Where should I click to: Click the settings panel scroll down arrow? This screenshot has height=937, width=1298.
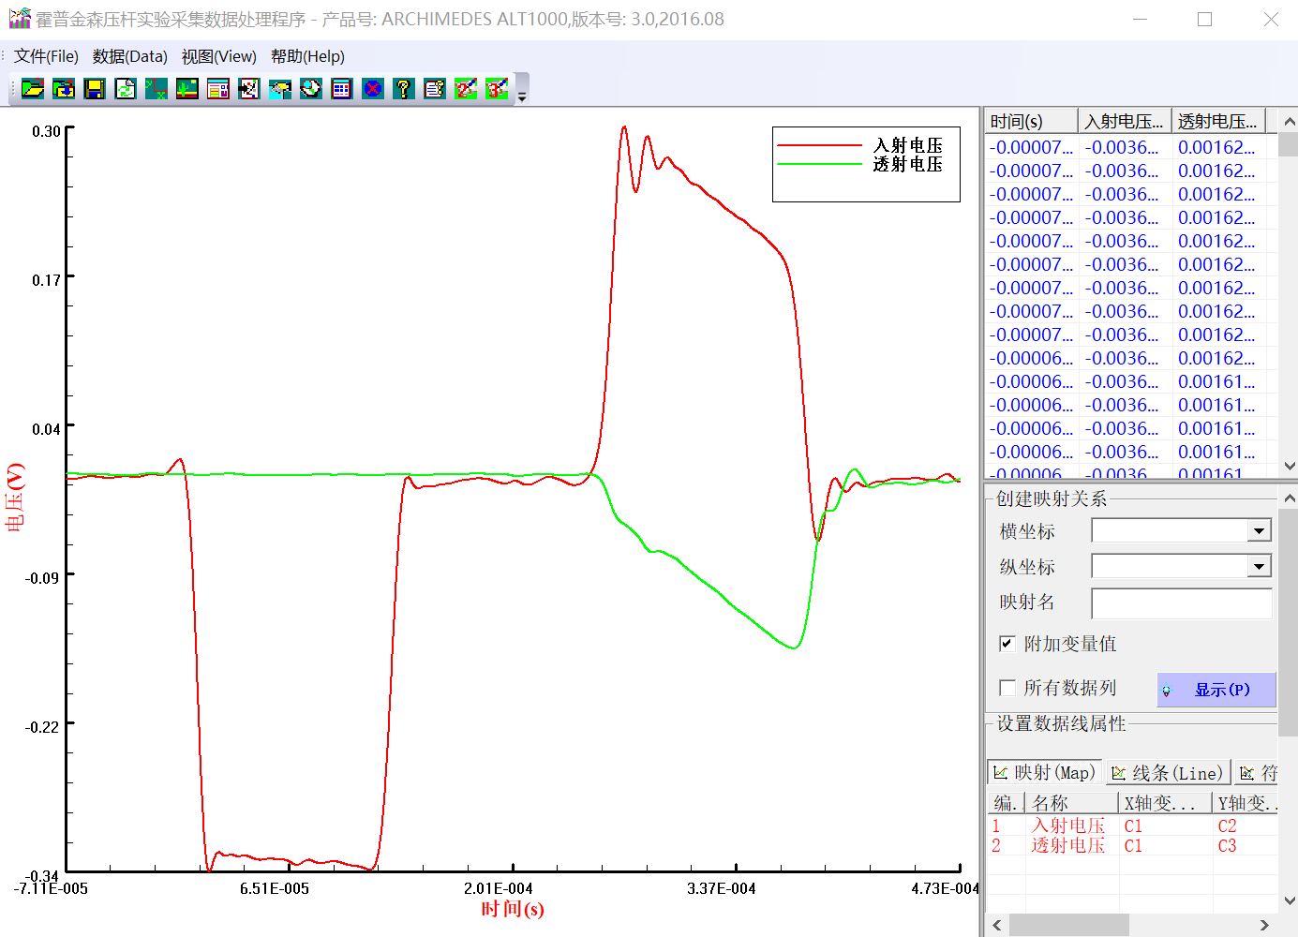(1289, 900)
